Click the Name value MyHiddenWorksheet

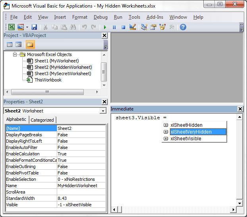[81, 186]
